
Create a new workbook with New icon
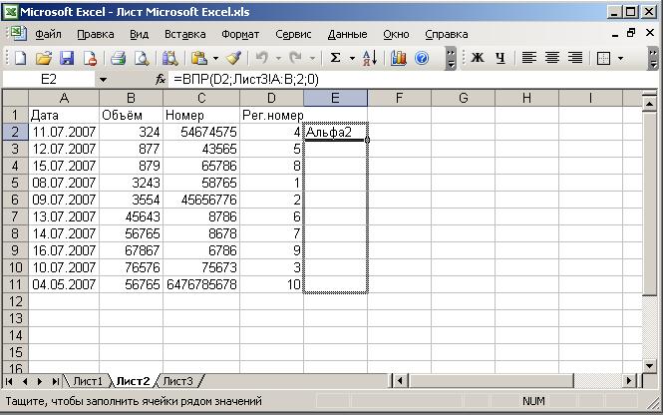[x=19, y=58]
